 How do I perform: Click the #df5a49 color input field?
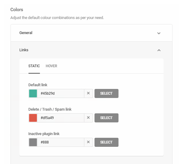click(x=61, y=118)
